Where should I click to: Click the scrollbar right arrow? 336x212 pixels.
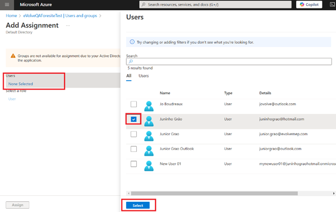point(334,193)
